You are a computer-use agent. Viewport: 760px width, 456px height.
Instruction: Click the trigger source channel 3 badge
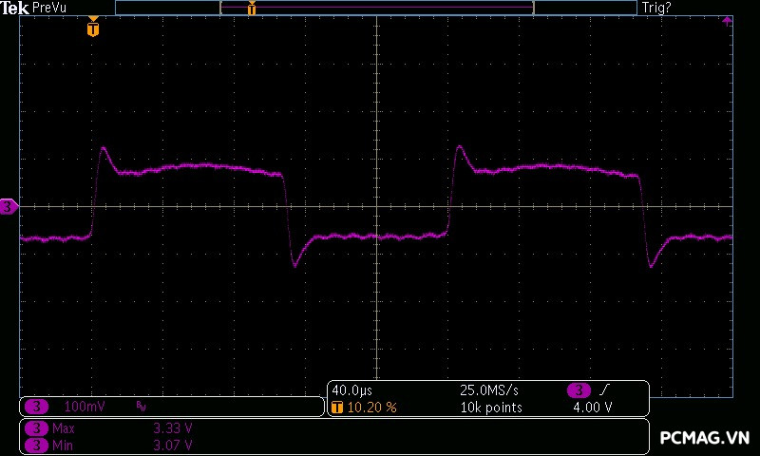click(x=579, y=390)
